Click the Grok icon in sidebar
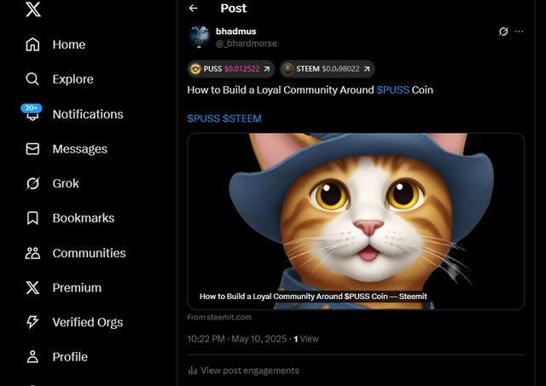The width and height of the screenshot is (546, 386). pyautogui.click(x=32, y=183)
